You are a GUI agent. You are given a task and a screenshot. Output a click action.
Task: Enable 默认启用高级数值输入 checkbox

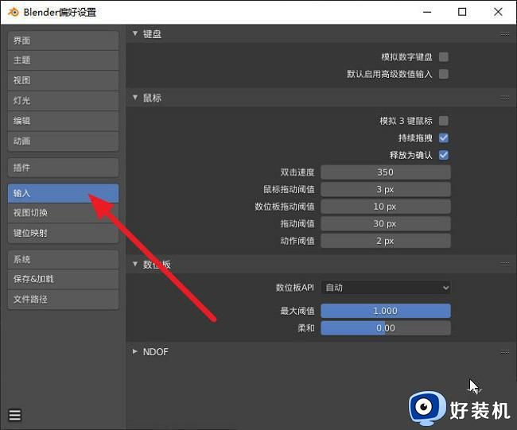click(x=444, y=74)
